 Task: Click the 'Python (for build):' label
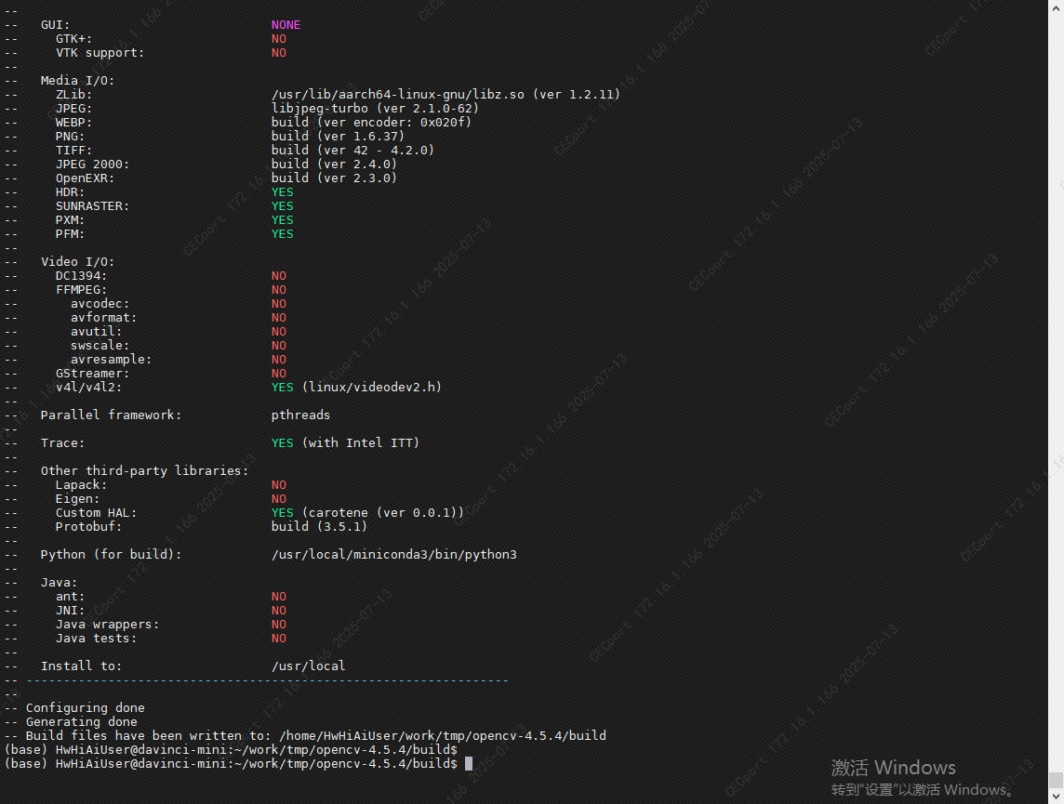click(112, 555)
